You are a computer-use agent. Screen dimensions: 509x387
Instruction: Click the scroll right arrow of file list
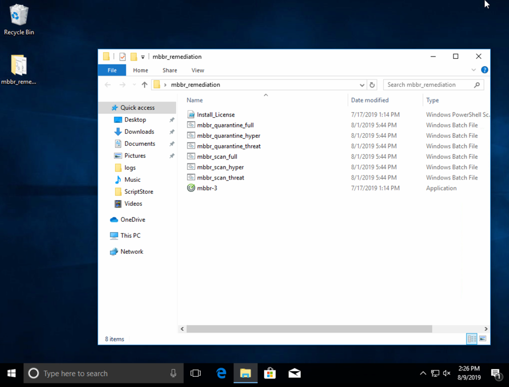click(x=486, y=329)
